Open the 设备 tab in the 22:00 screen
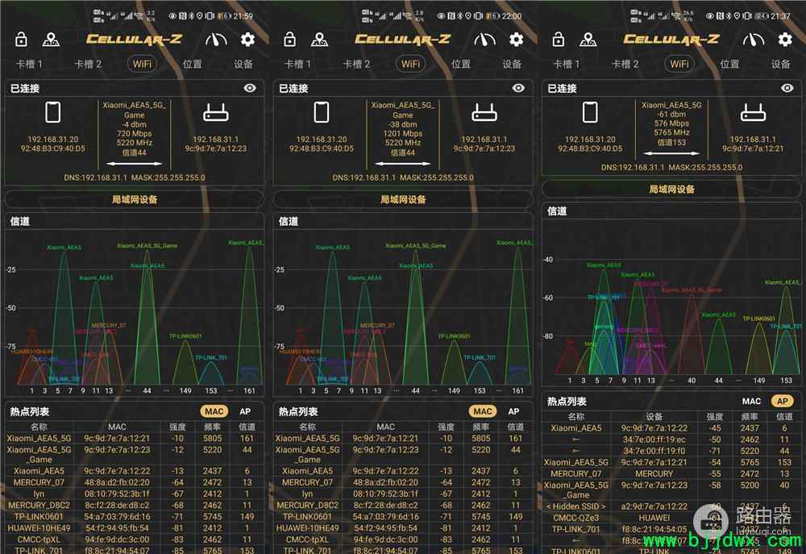 [512, 65]
